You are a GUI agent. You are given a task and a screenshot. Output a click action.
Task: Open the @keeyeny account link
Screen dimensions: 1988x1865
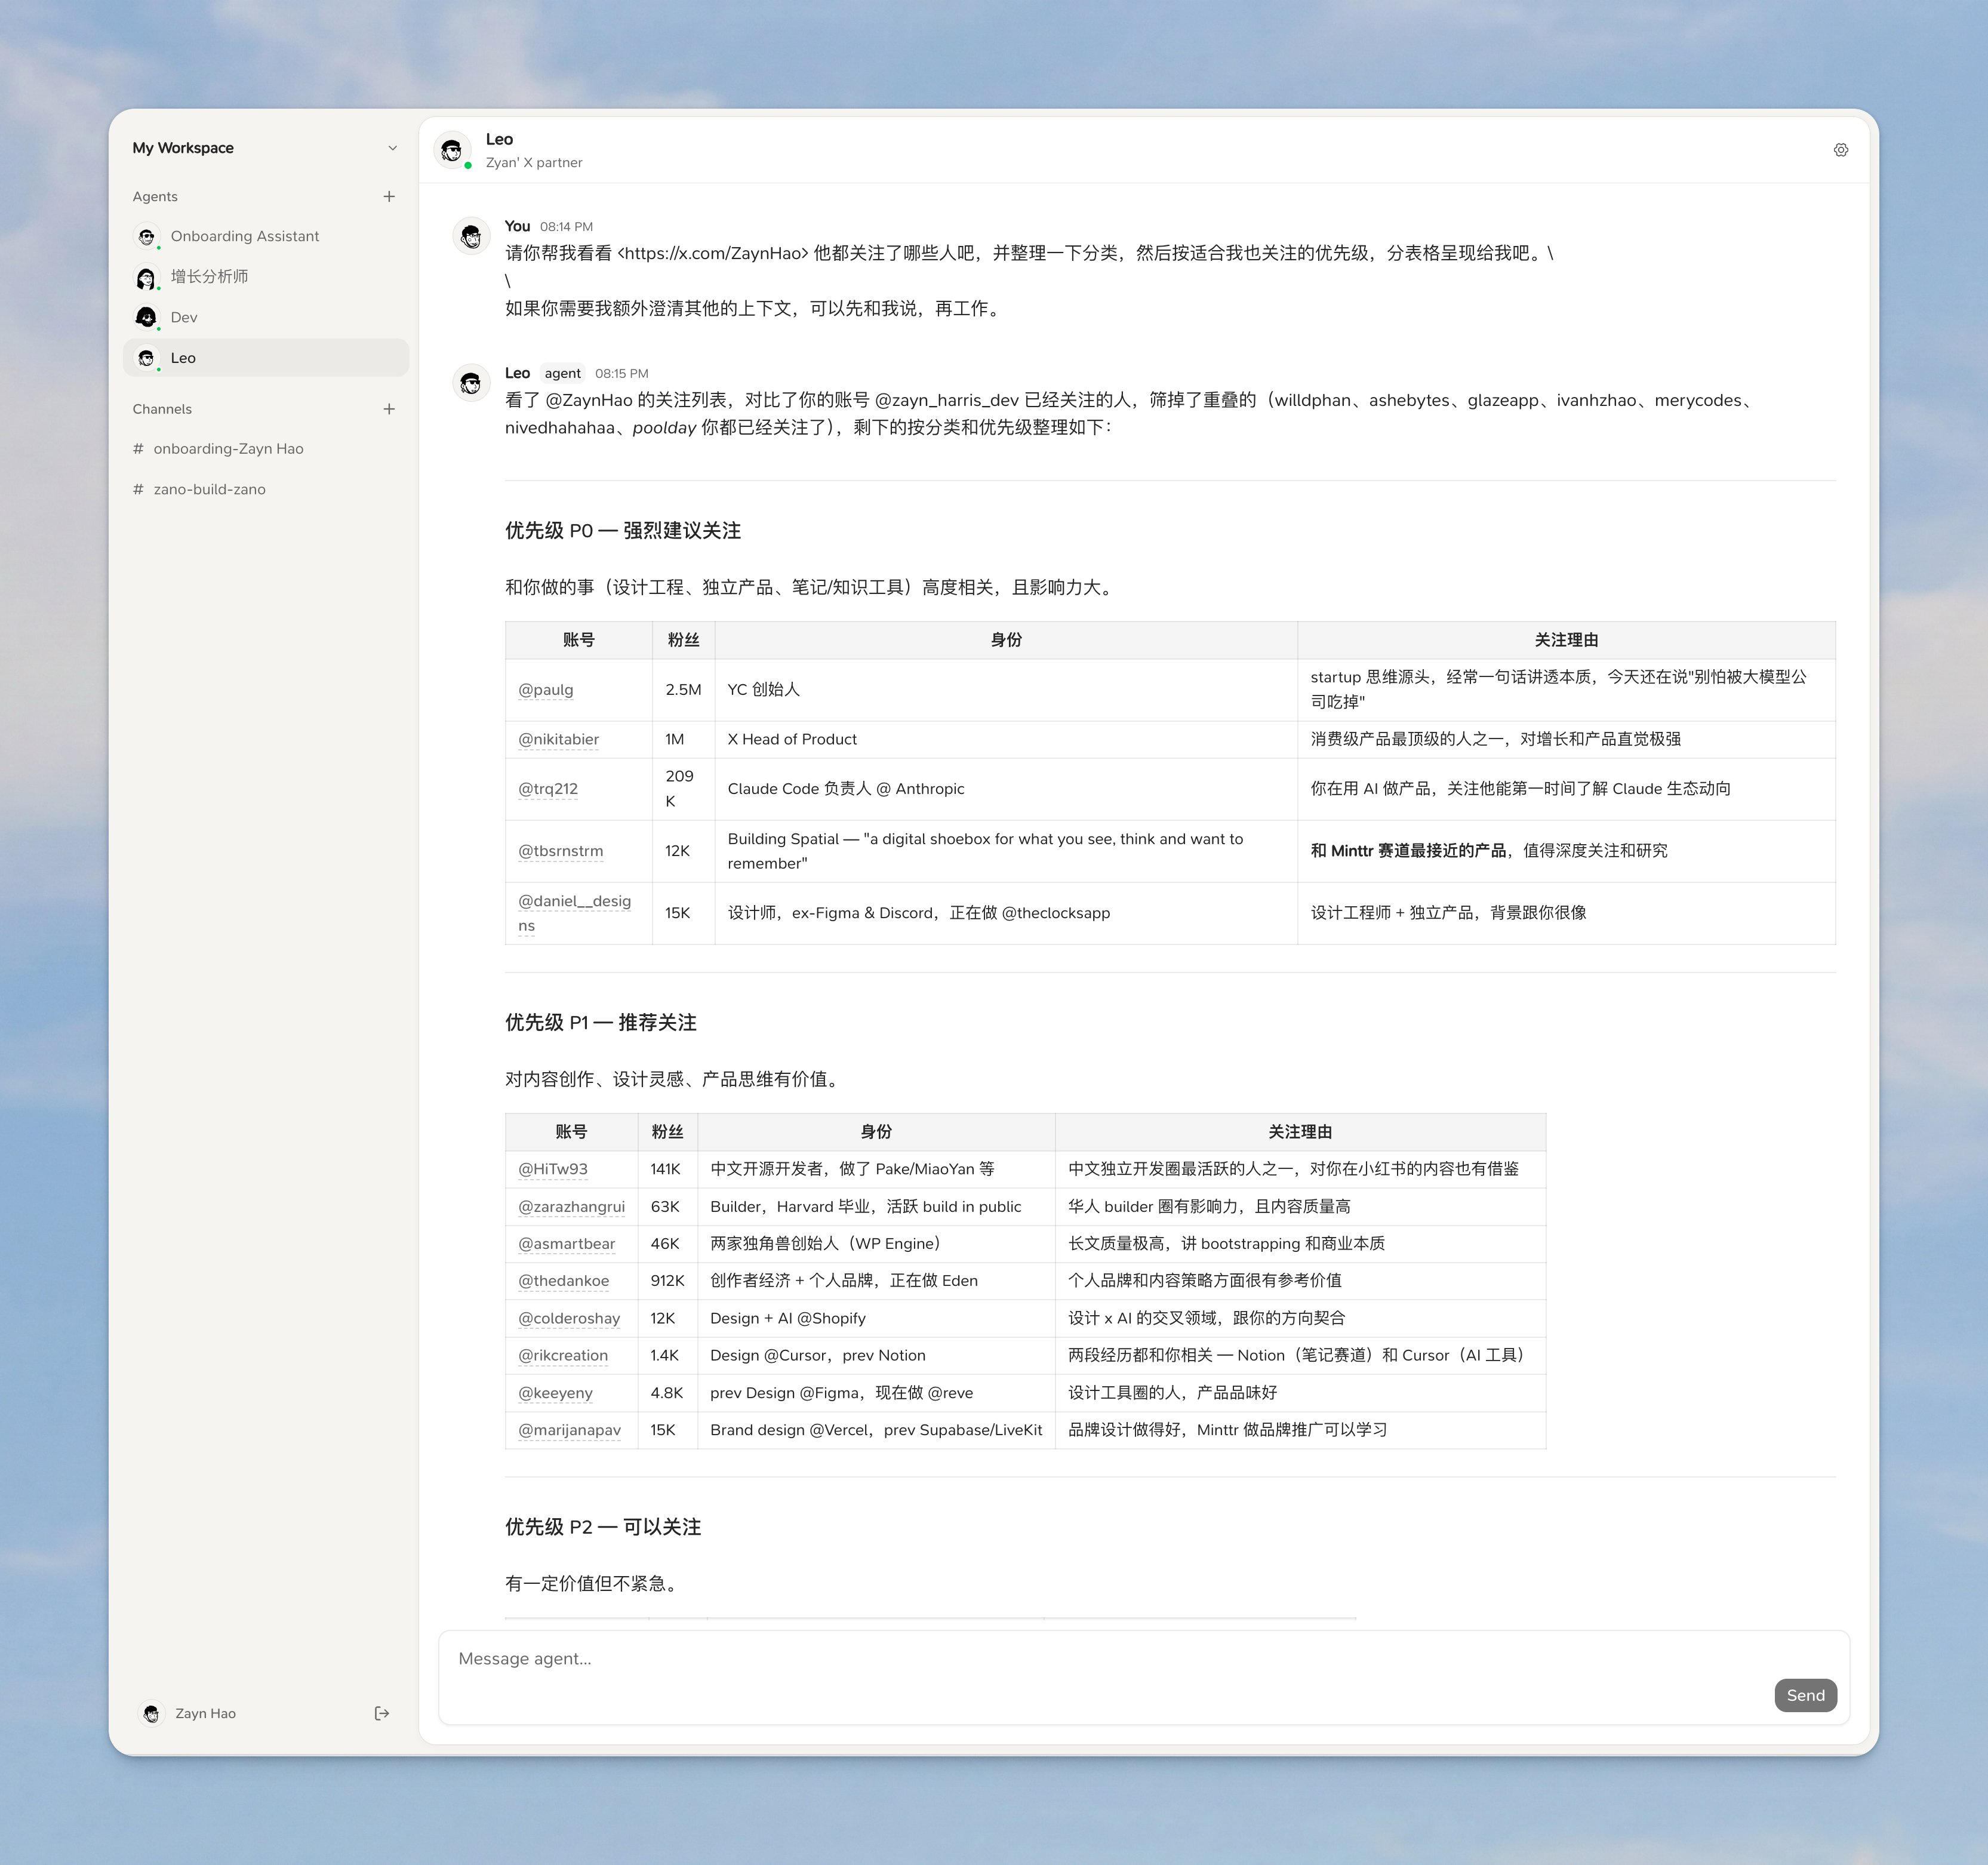(x=555, y=1393)
